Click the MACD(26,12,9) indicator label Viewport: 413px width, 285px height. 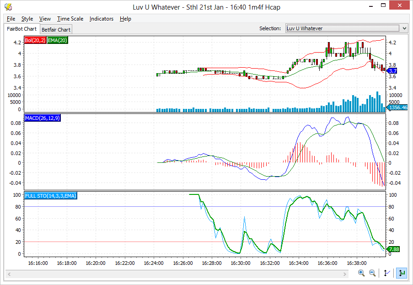tap(43, 118)
